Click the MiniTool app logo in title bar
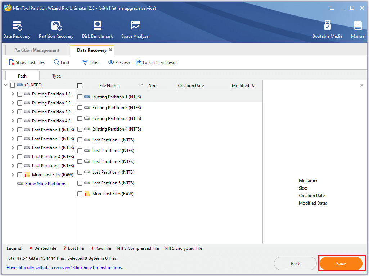Viewport: 369px width, 276px height. (8, 8)
